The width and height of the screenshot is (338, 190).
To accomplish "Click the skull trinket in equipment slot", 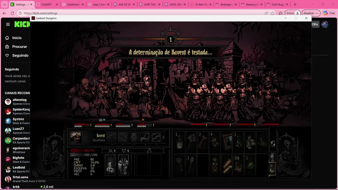I will [x=110, y=165].
